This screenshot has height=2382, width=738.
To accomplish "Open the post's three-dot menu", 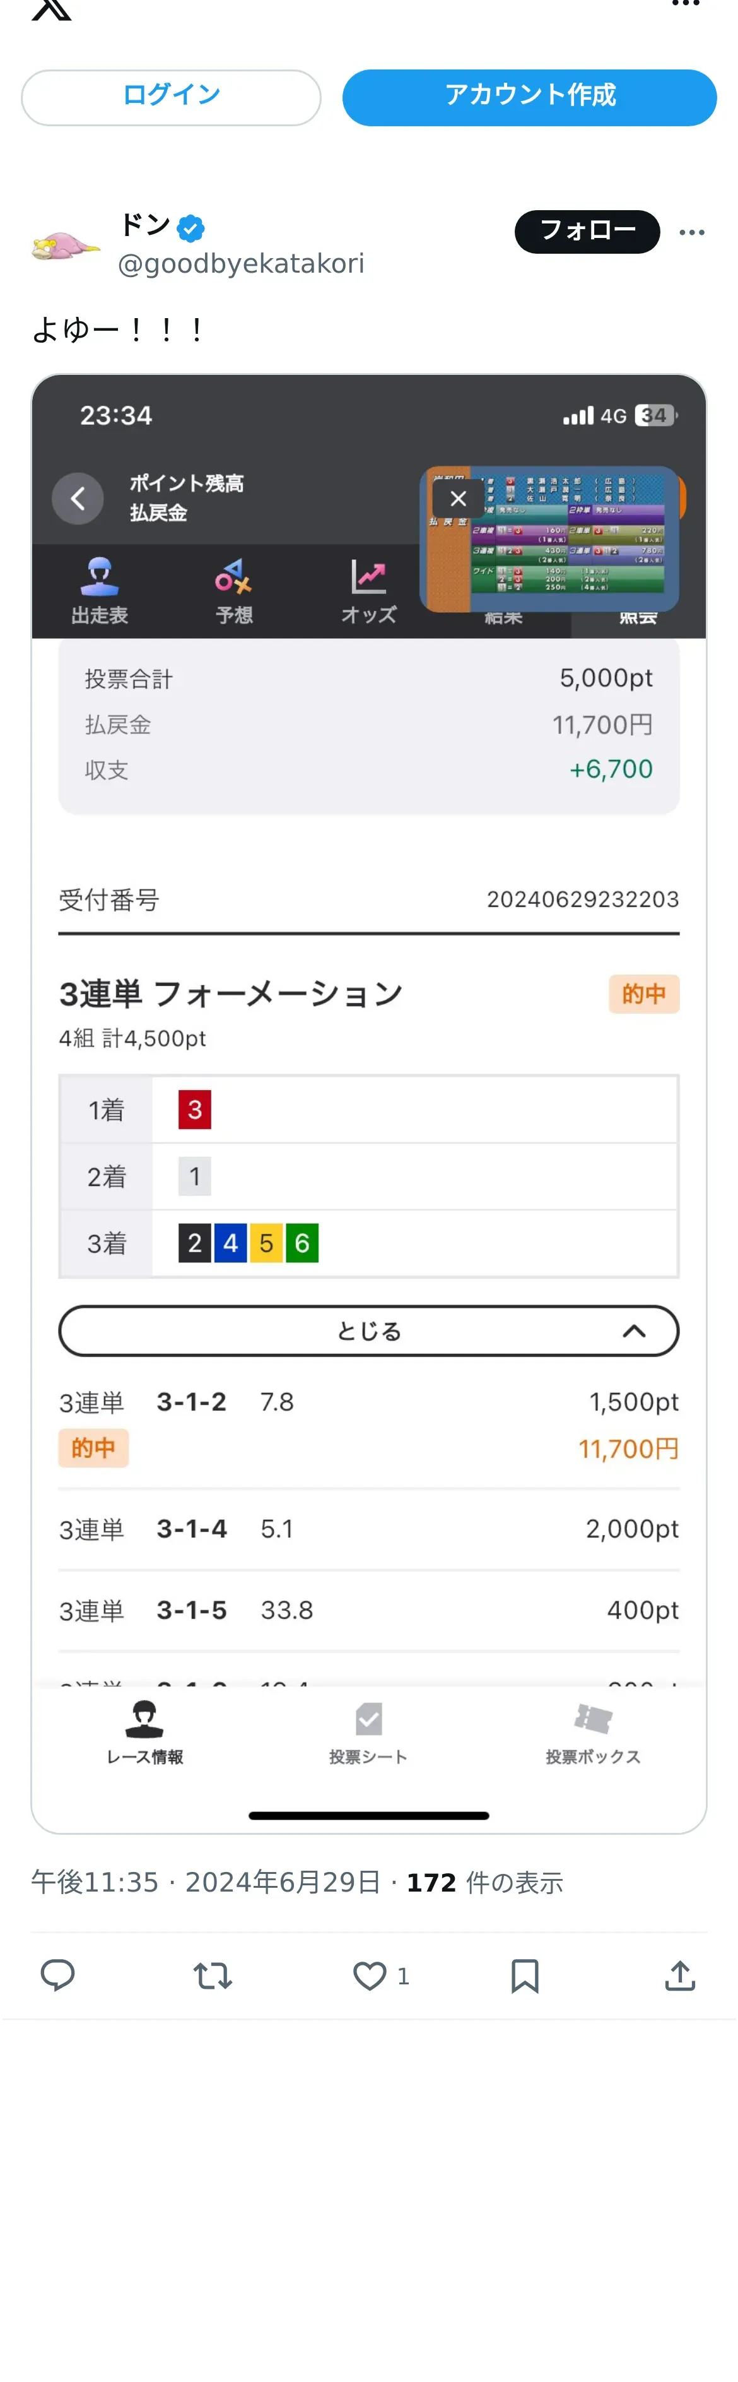I will tap(691, 232).
